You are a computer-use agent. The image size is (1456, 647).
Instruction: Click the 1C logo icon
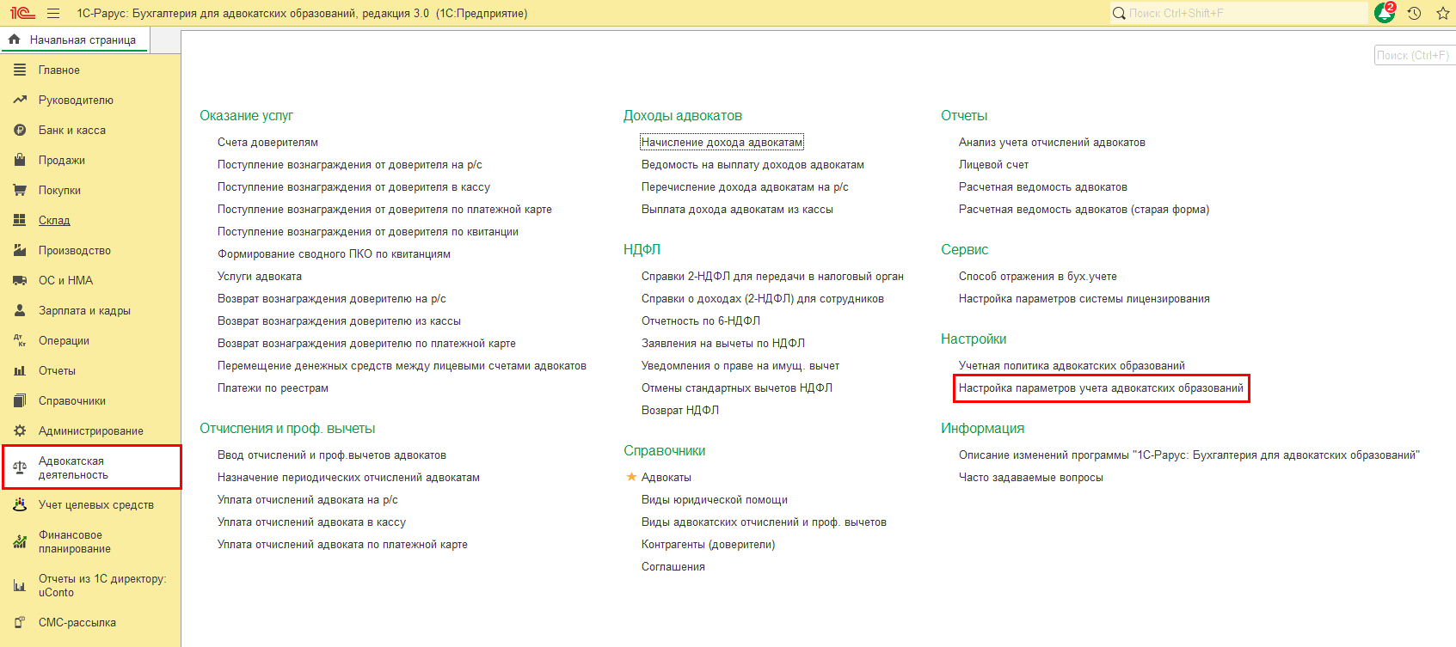pos(22,13)
